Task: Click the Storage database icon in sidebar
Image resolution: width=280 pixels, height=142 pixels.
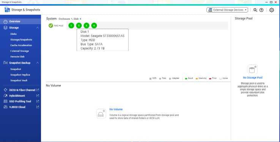Action: 6,28
